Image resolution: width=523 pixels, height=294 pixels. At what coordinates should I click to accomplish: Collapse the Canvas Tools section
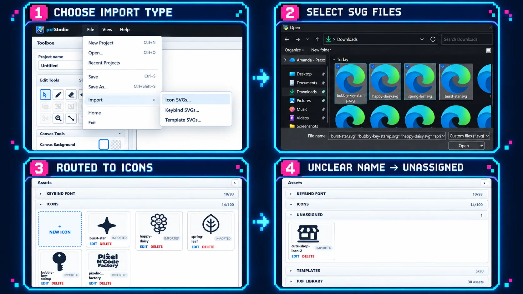click(x=119, y=134)
